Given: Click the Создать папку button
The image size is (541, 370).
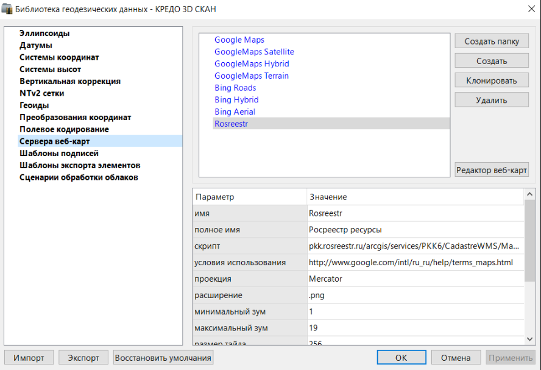Looking at the screenshot, I should tap(492, 41).
